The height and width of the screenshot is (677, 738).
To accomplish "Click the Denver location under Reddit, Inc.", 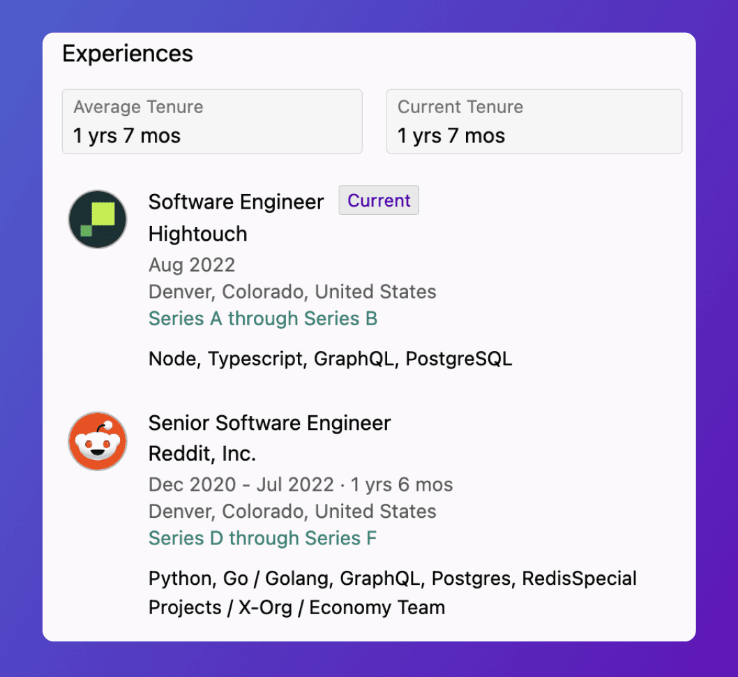I will [x=292, y=511].
